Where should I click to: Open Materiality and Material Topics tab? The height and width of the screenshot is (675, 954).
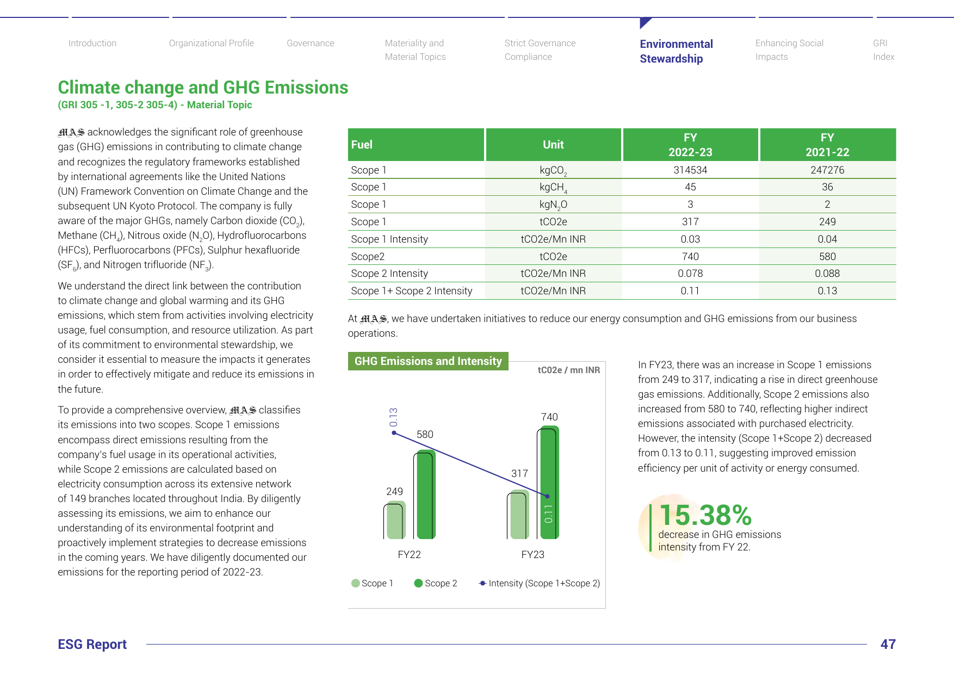(x=415, y=50)
